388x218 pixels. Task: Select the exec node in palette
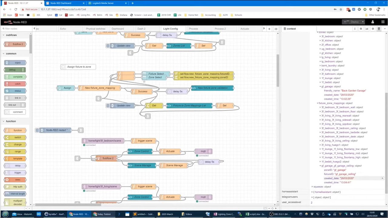(15, 180)
